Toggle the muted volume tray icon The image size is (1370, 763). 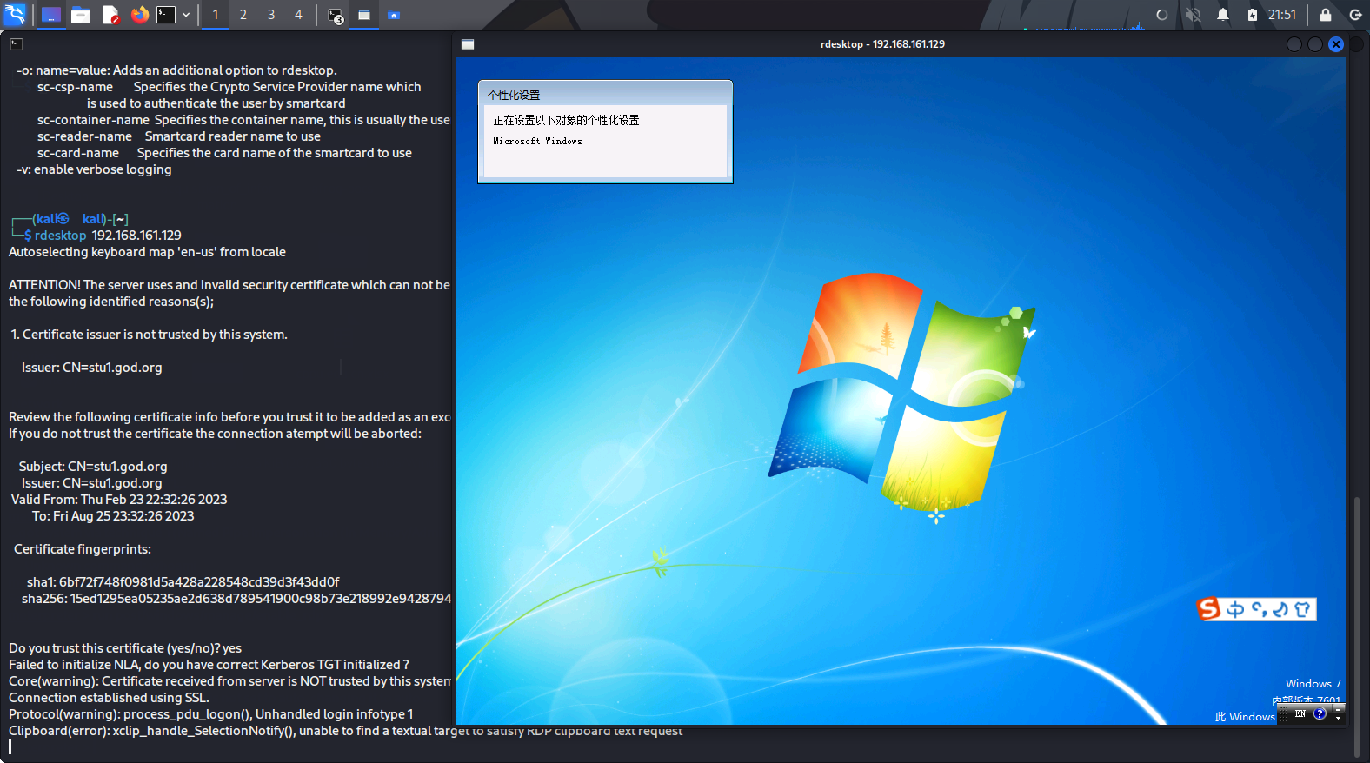(1194, 15)
